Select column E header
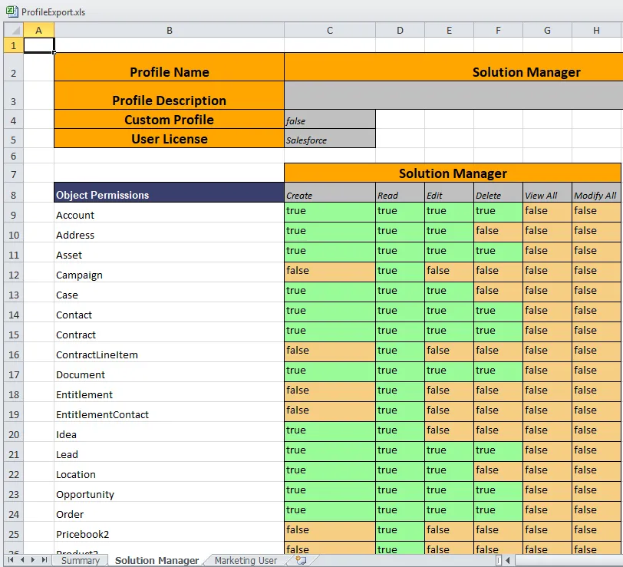This screenshot has width=623, height=567. 449,30
